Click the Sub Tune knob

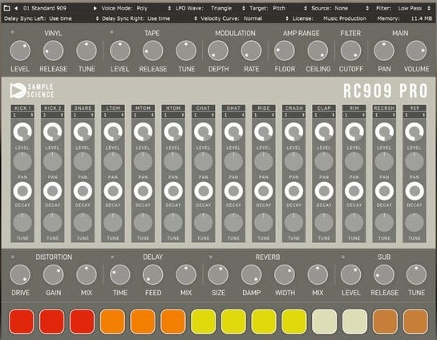[416, 275]
